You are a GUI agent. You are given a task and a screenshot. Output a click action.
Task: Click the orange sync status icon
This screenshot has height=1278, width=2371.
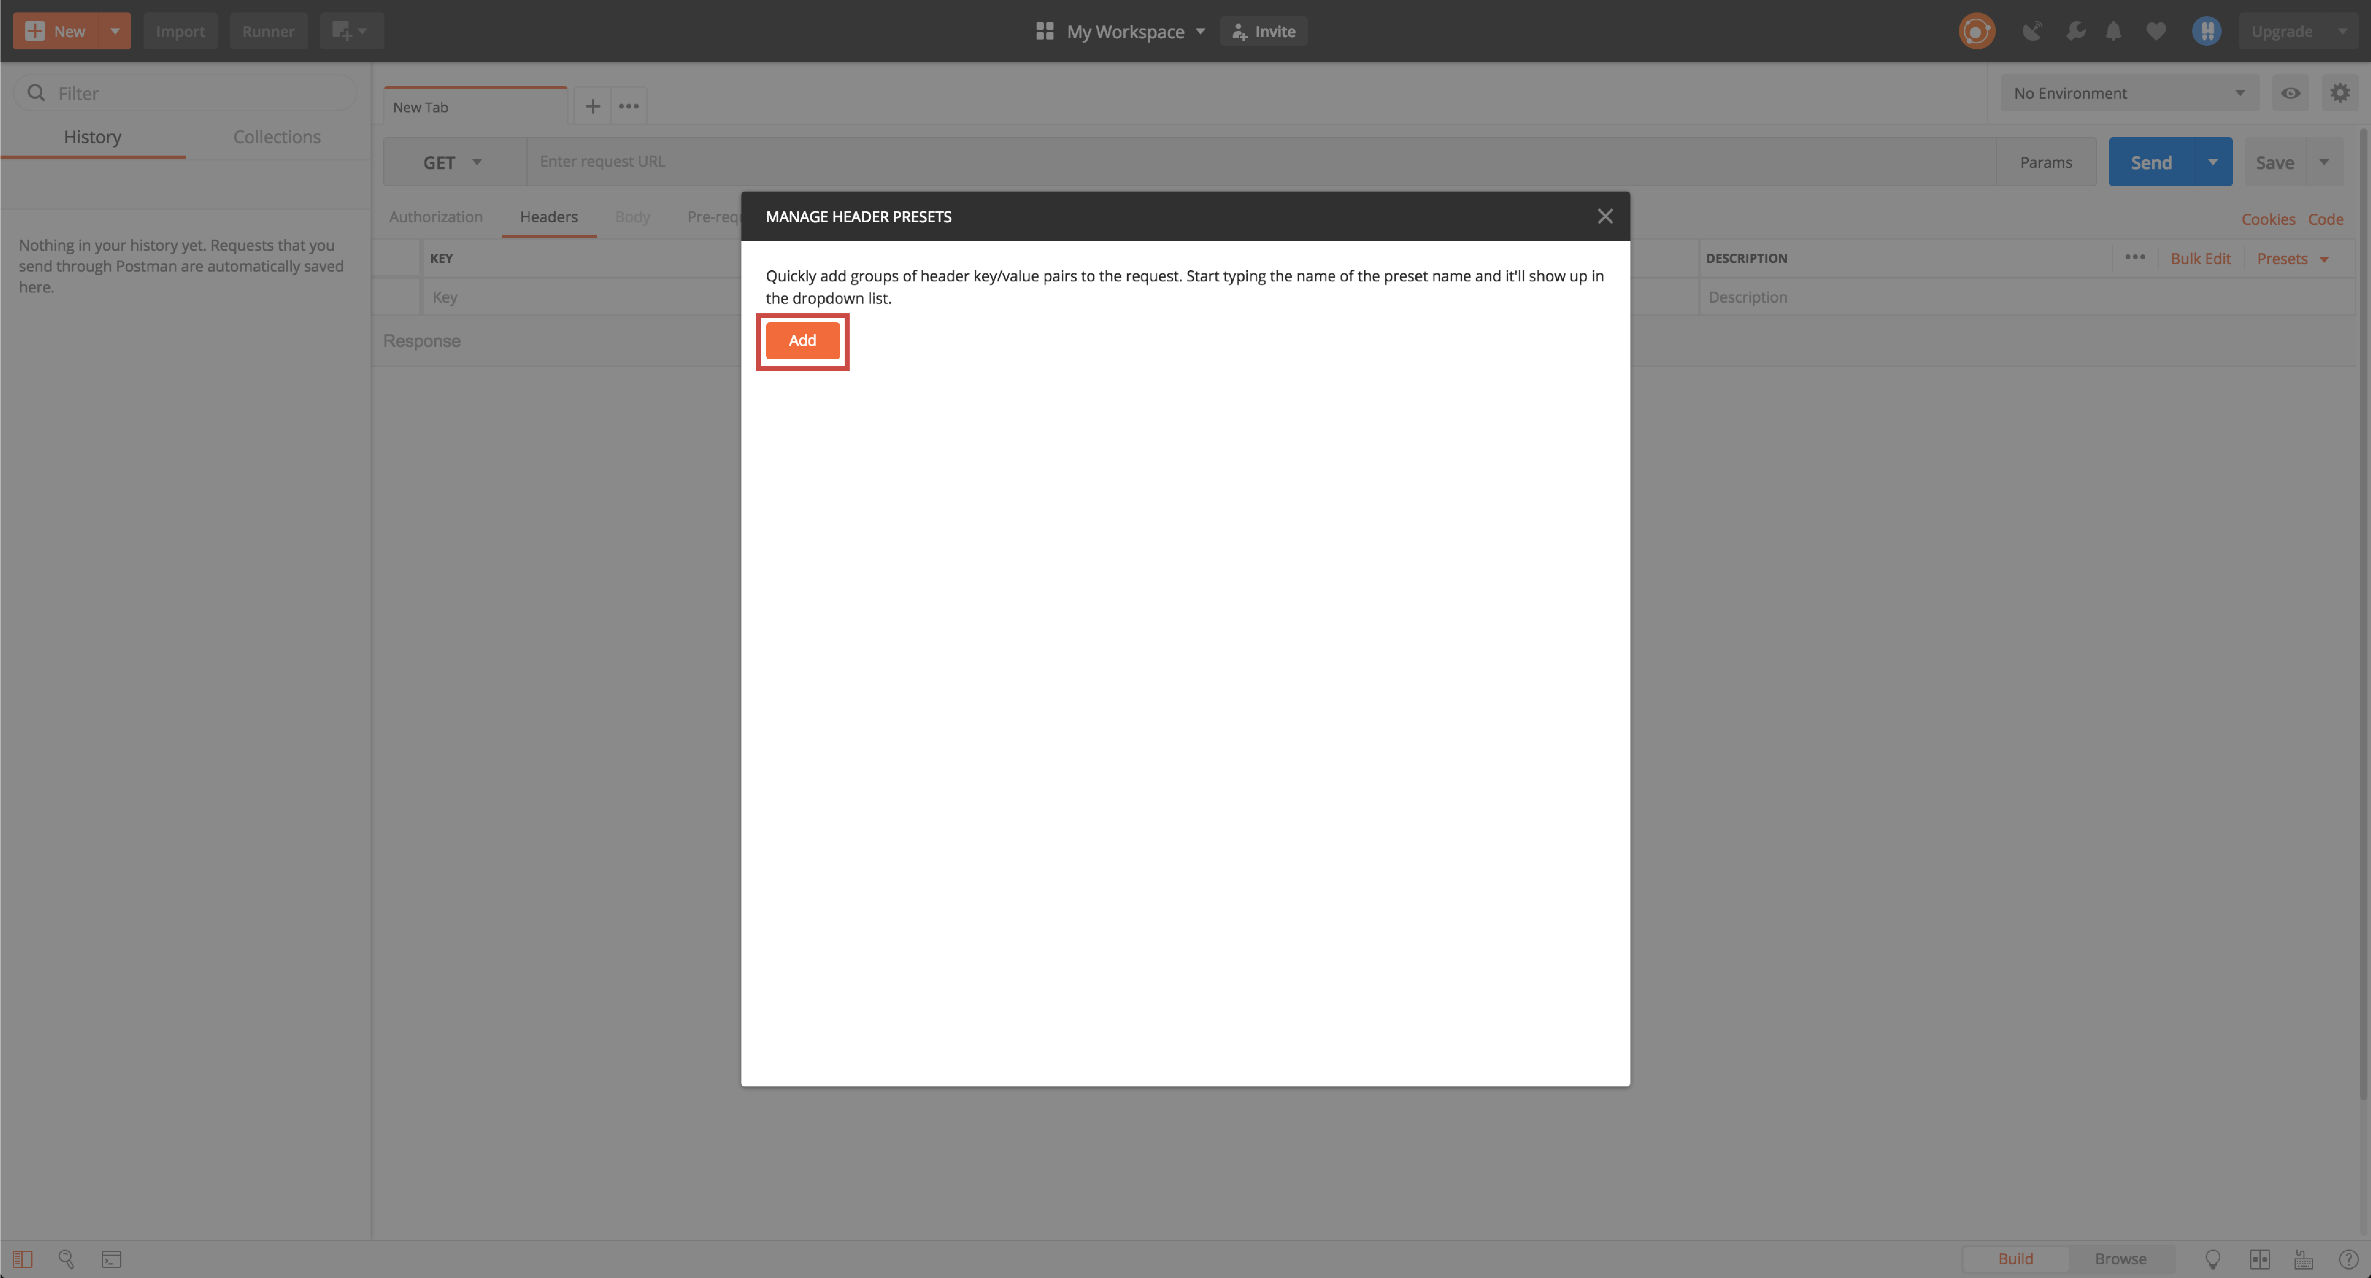[x=1976, y=30]
